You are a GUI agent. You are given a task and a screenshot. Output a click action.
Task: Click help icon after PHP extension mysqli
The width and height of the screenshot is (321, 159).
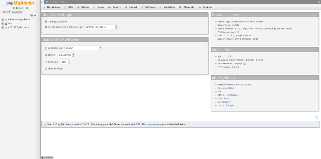[x=244, y=63]
